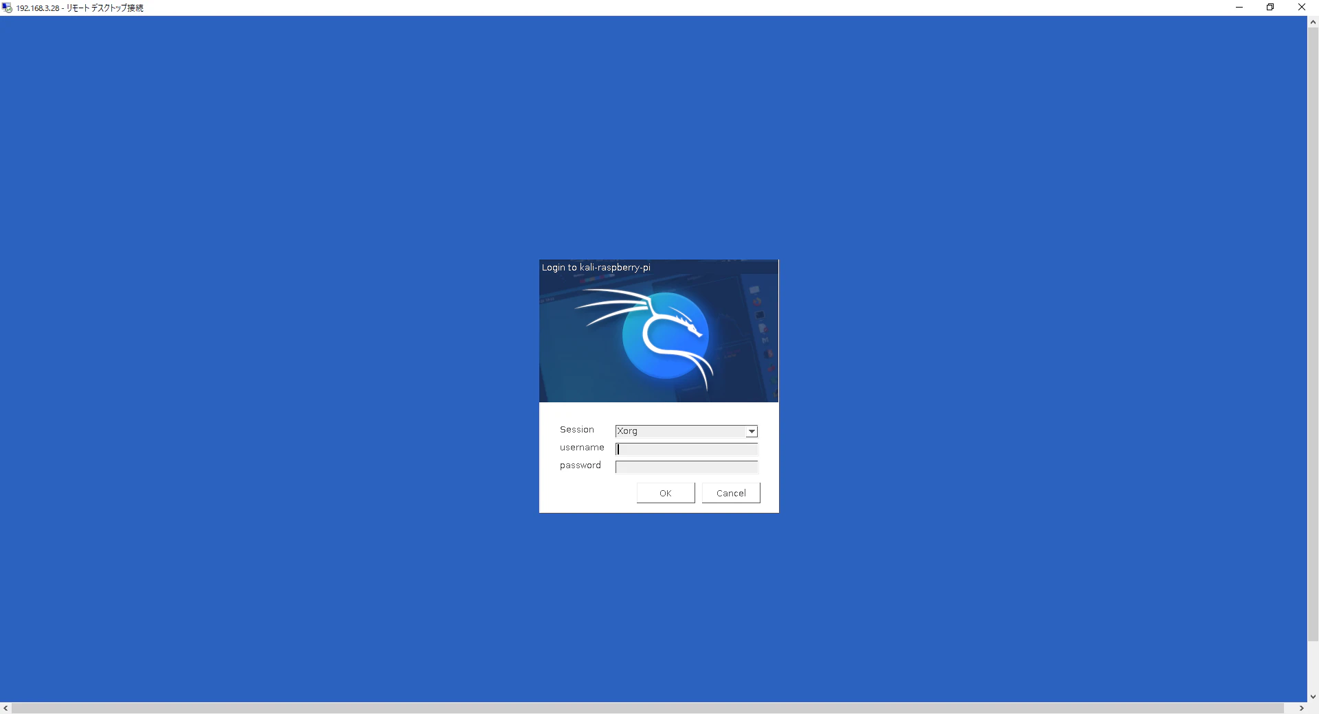This screenshot has height=714, width=1319.
Task: Click the horizontal scrollbar thumb
Action: pos(648,709)
